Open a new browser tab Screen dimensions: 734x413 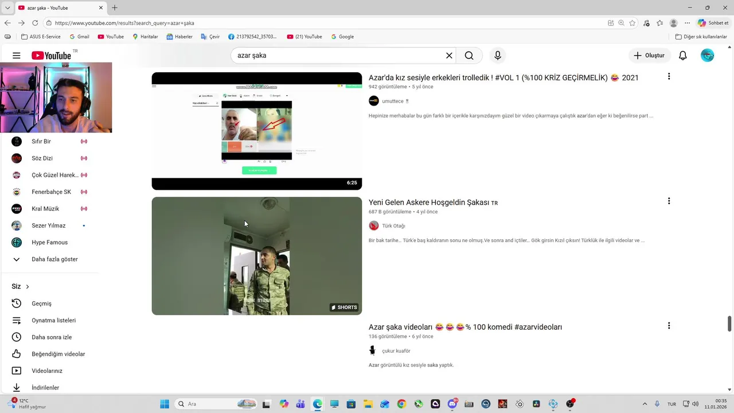pos(115,7)
